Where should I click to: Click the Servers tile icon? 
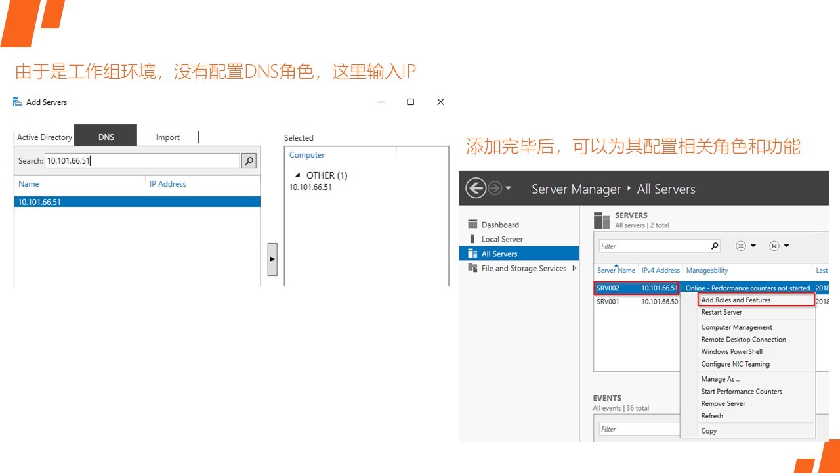click(602, 220)
